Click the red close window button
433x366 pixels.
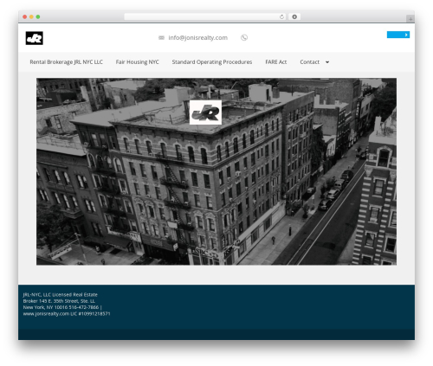(x=25, y=16)
